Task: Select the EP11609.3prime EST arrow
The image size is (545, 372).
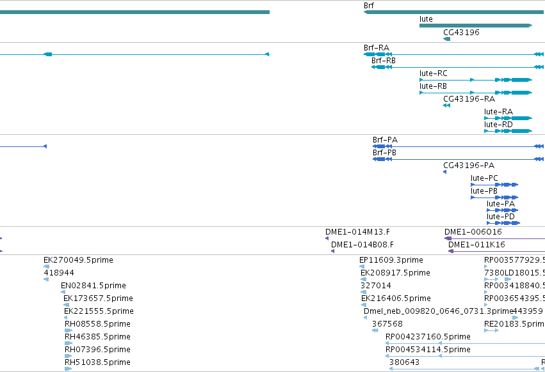Action: pos(362,267)
